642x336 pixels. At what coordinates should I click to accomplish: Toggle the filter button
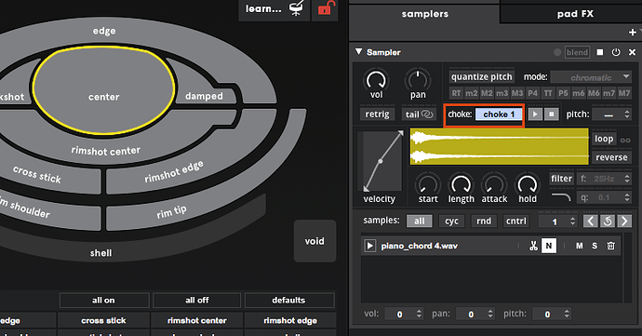561,179
